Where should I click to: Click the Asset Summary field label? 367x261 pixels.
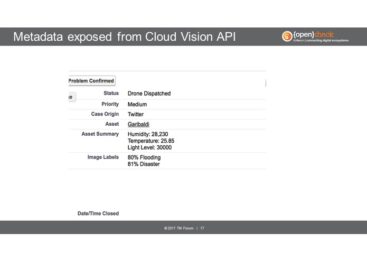point(100,134)
